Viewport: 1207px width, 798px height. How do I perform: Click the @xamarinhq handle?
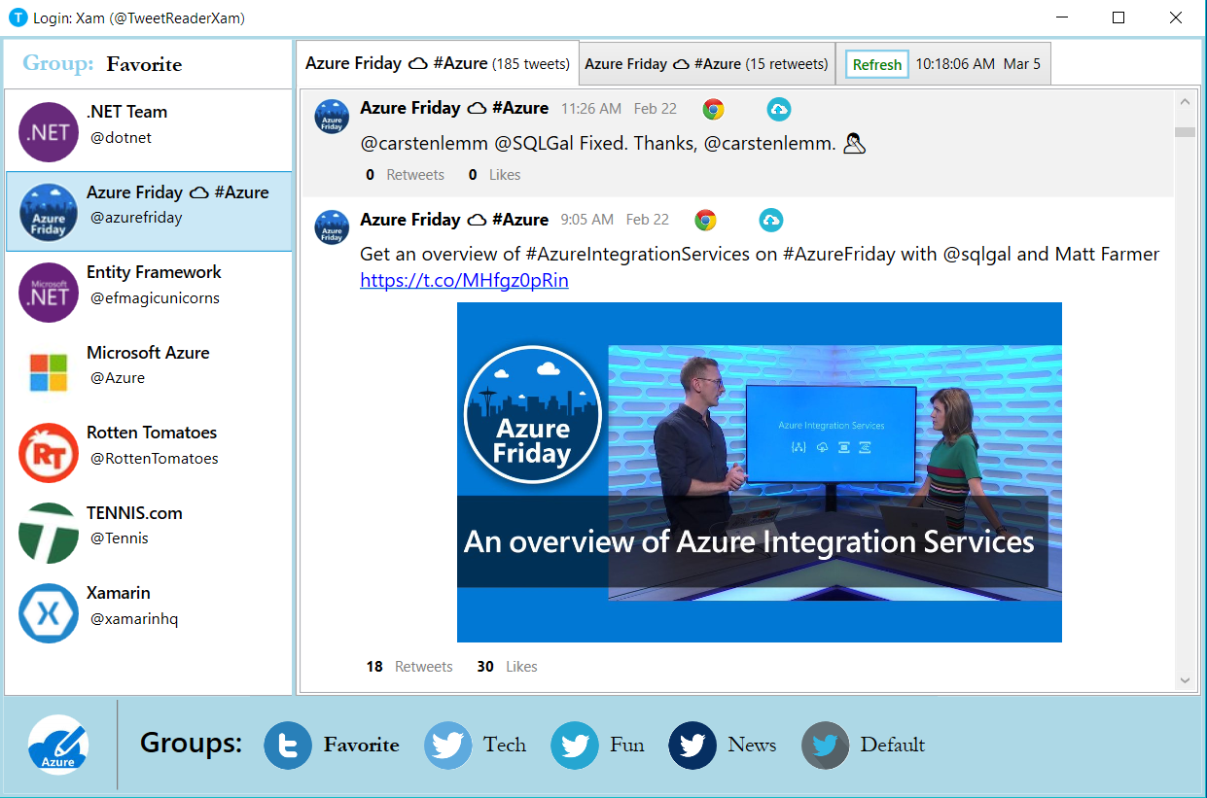coord(134,619)
